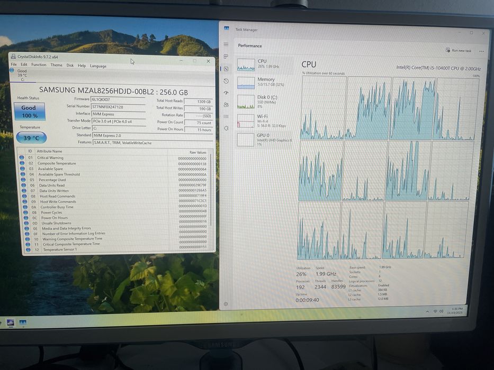
Task: Open Services icon in Task Manager sidebar
Action: (226, 128)
